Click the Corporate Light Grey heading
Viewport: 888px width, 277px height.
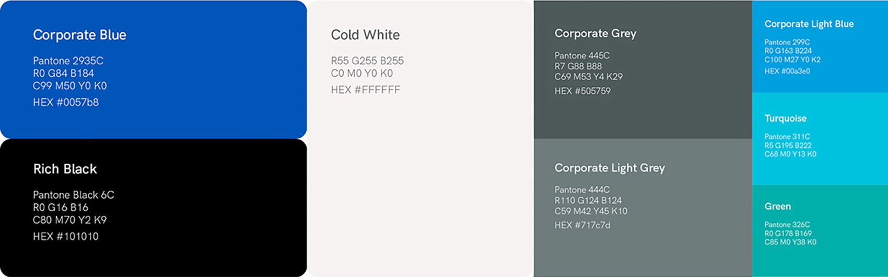click(x=610, y=168)
